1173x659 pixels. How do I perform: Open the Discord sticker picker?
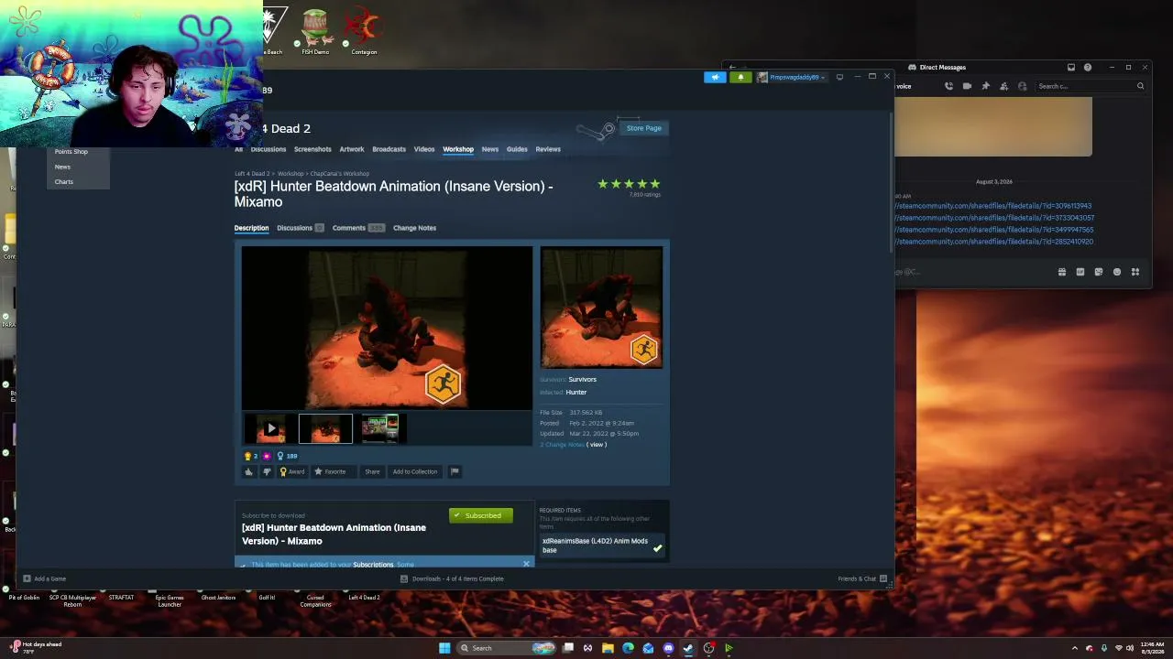pos(1099,272)
